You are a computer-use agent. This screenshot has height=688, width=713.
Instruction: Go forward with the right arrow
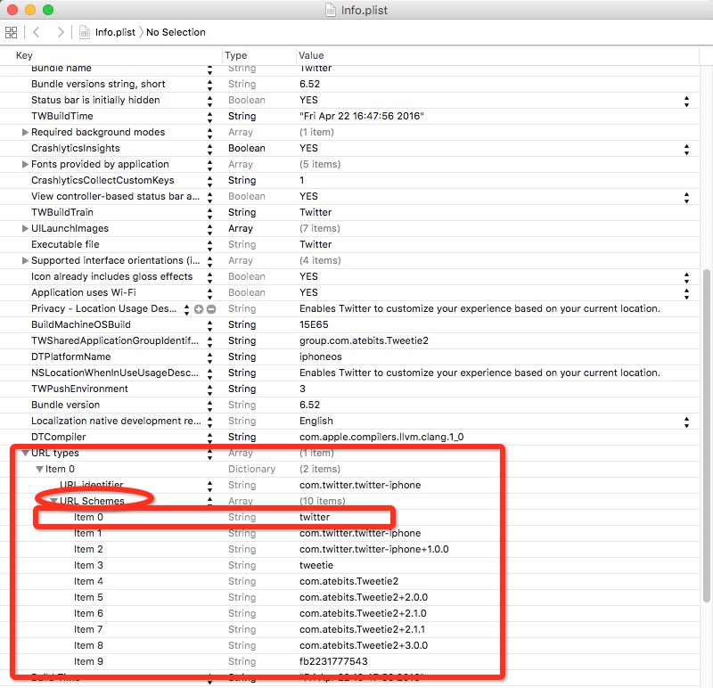tap(60, 32)
